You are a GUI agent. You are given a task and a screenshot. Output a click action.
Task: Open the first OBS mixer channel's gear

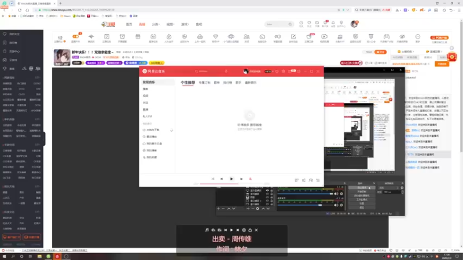tap(341, 194)
